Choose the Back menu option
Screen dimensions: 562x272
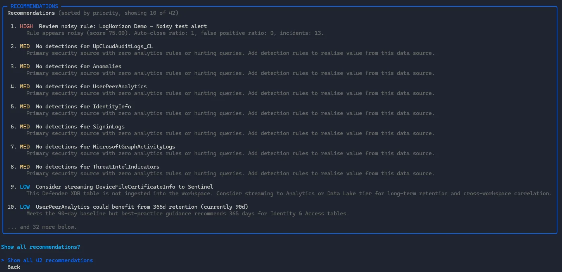tap(14, 267)
